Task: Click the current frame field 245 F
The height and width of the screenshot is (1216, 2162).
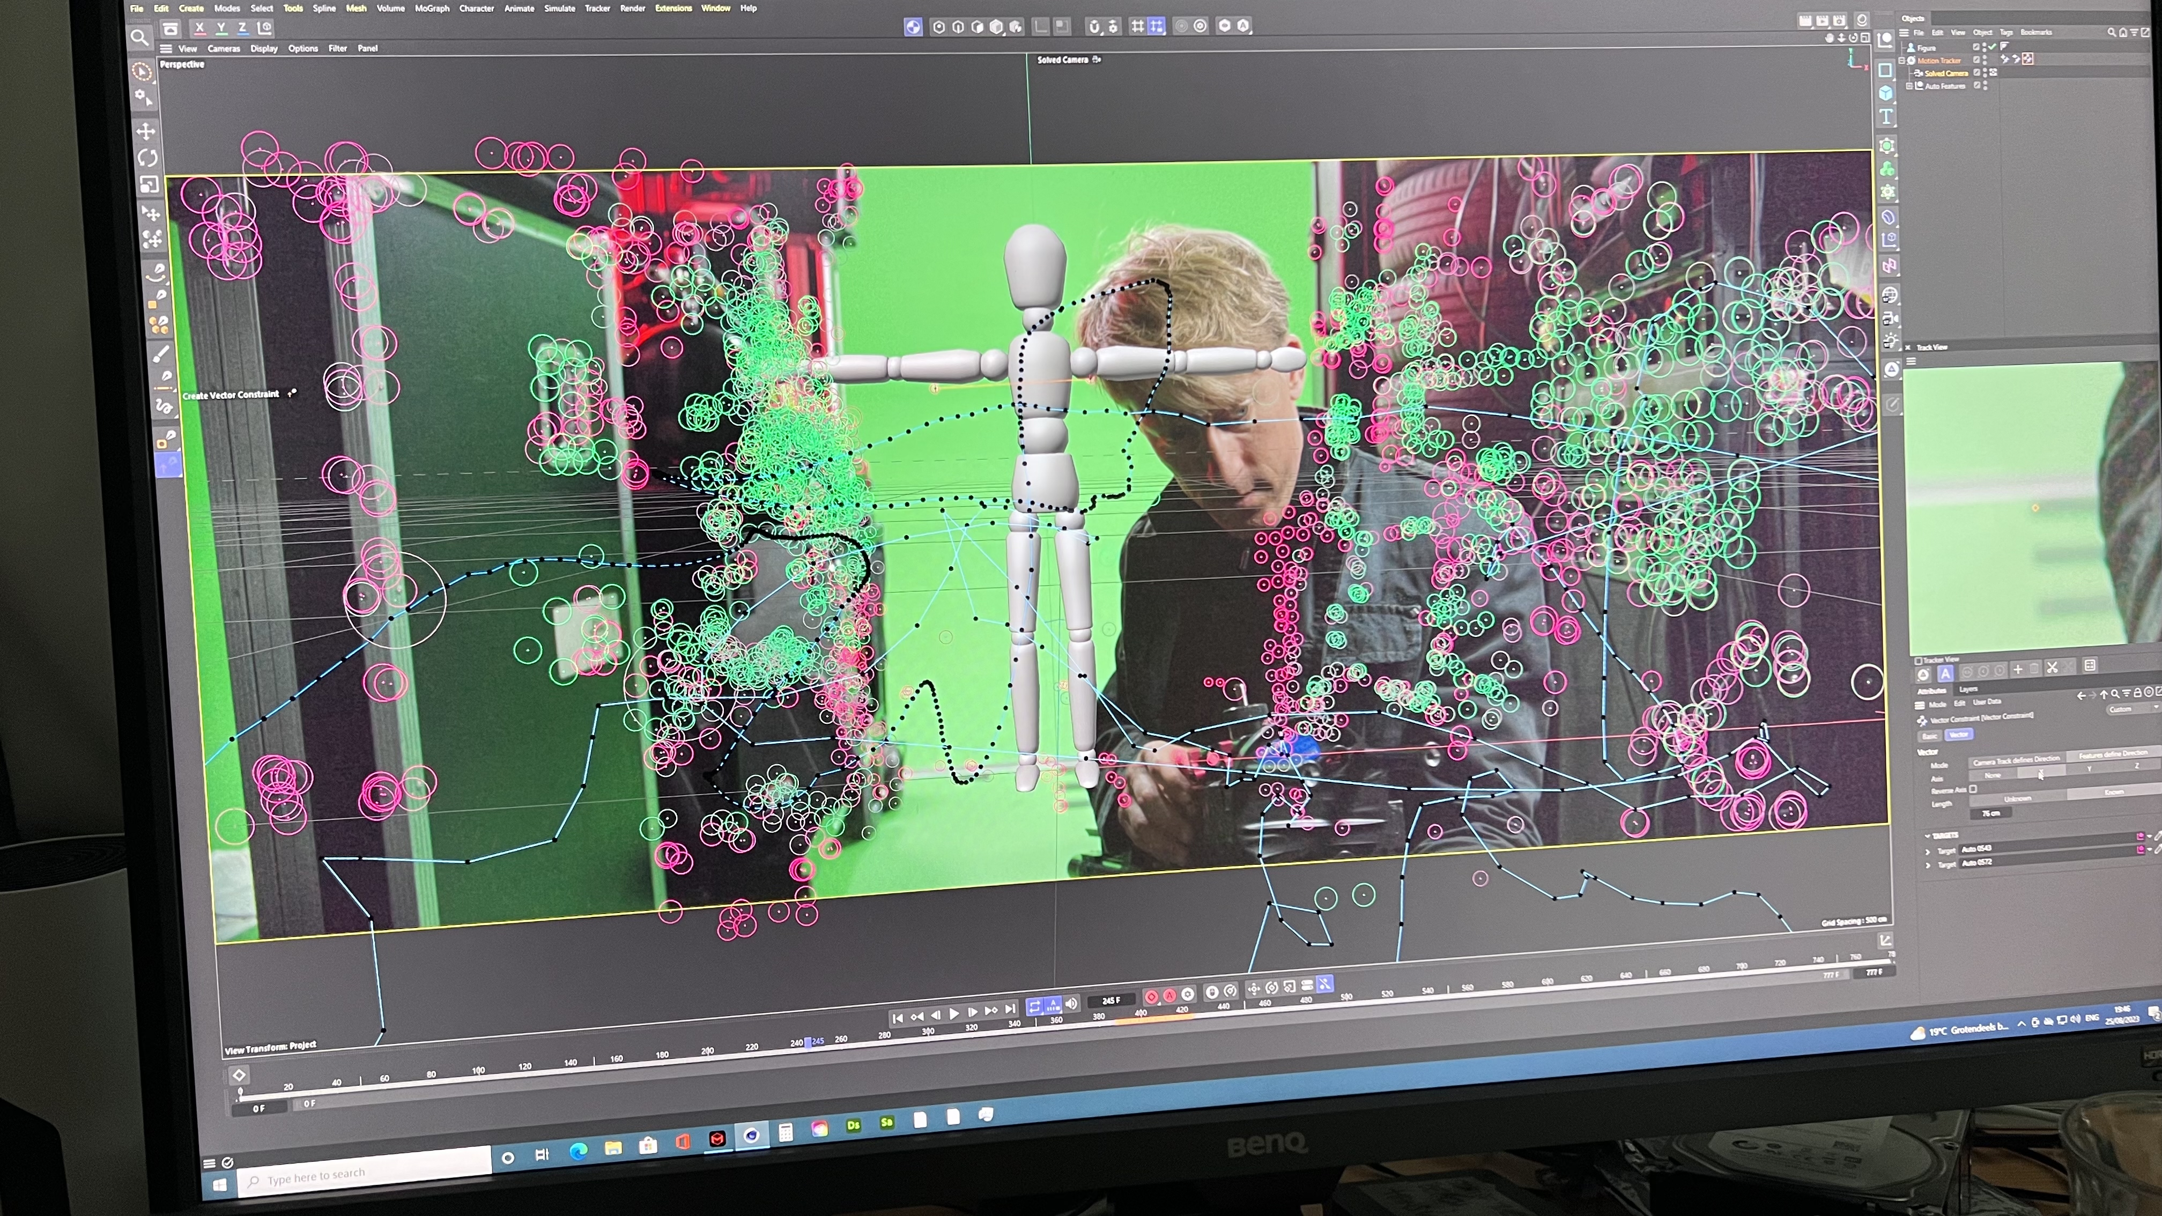Action: pos(1110,1000)
